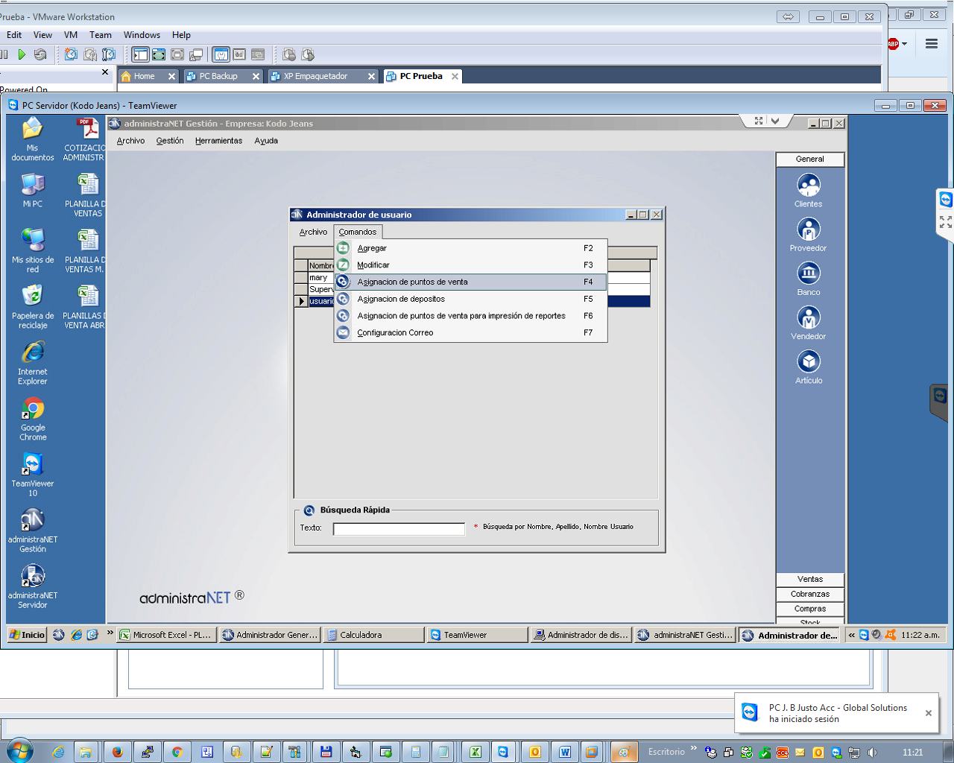Open administraNET Servidor desktop shortcut
This screenshot has height=763, width=954.
pos(33,577)
